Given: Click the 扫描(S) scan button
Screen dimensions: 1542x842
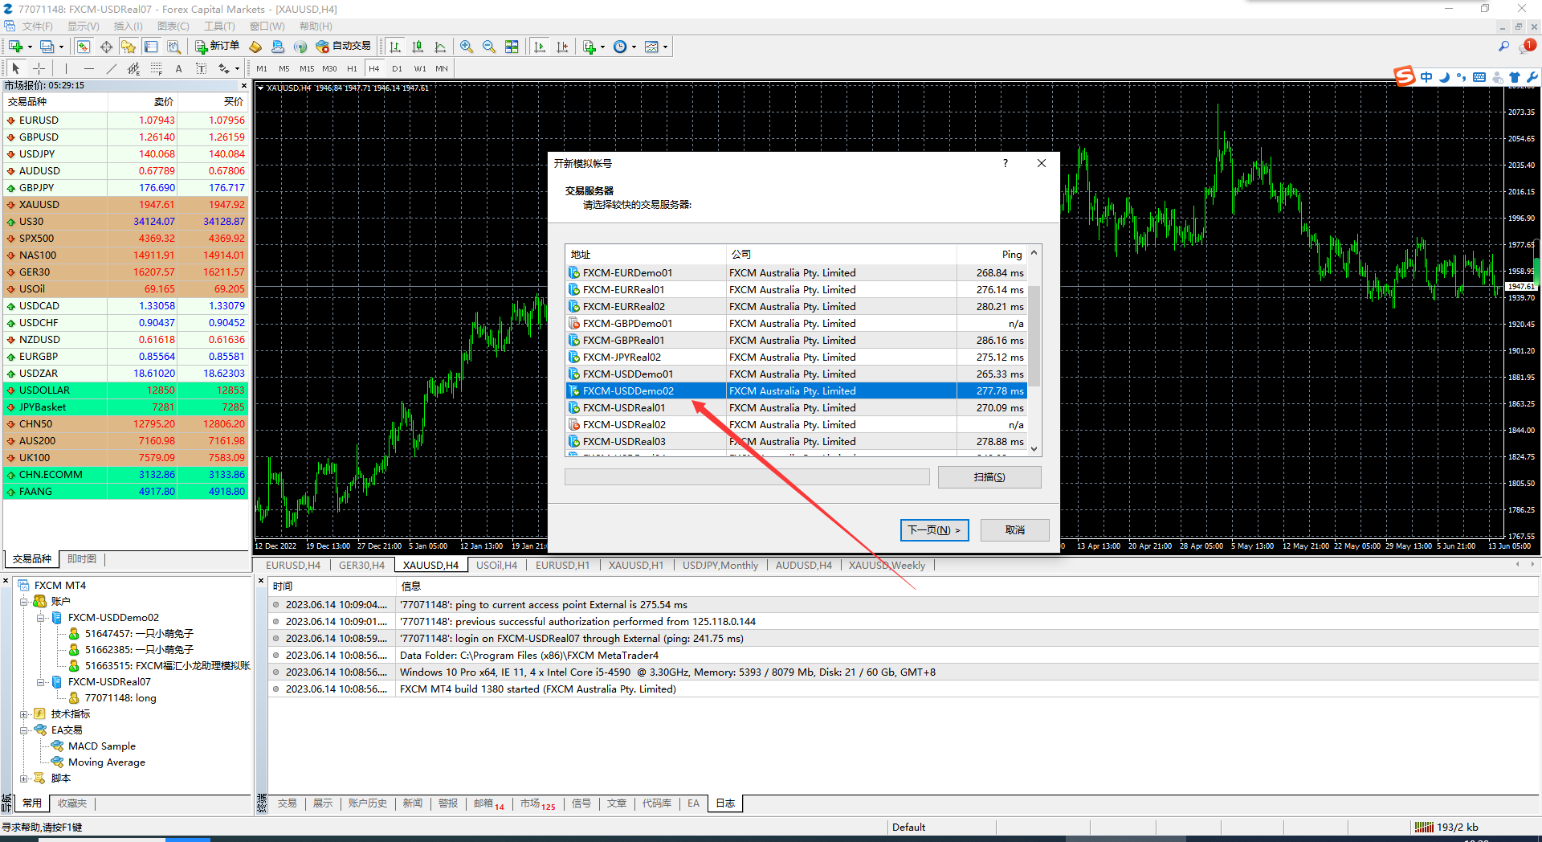Looking at the screenshot, I should [x=989, y=477].
